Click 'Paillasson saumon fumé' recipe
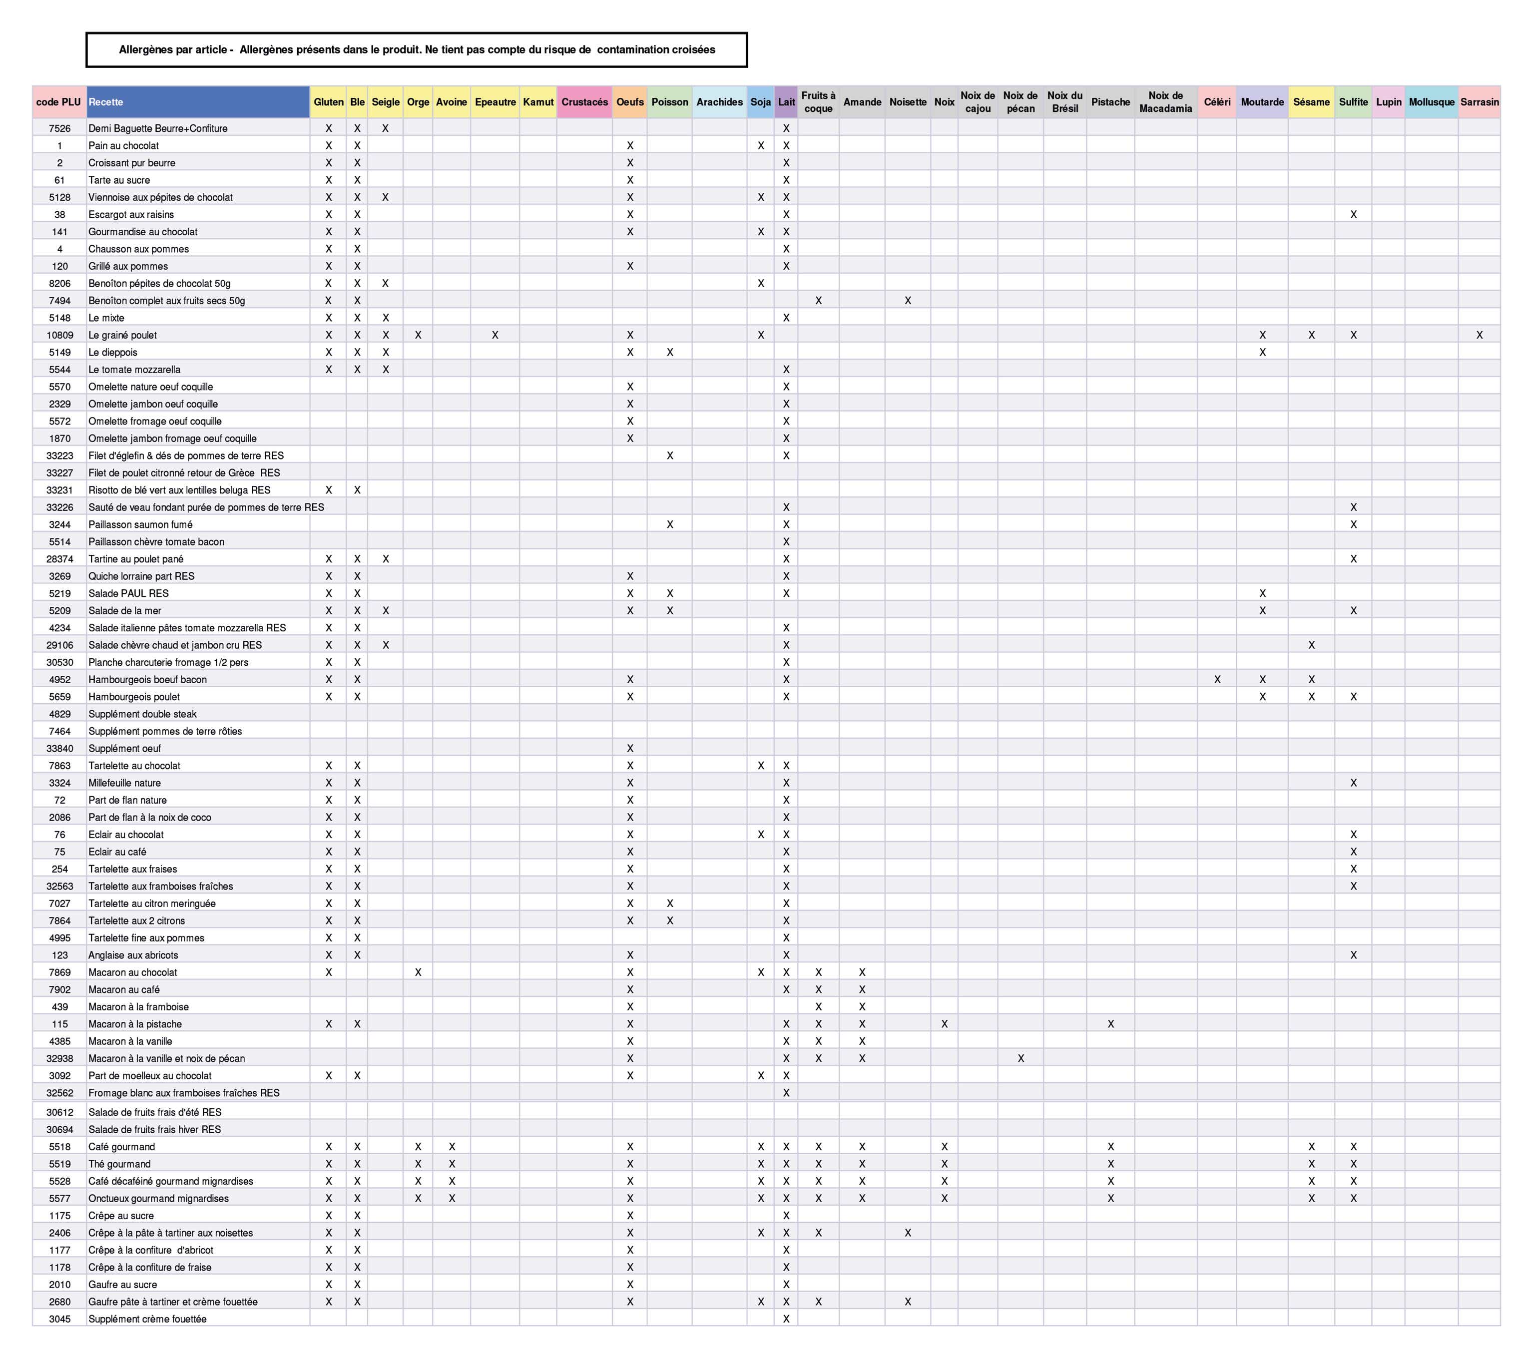1533x1358 pixels. [140, 525]
